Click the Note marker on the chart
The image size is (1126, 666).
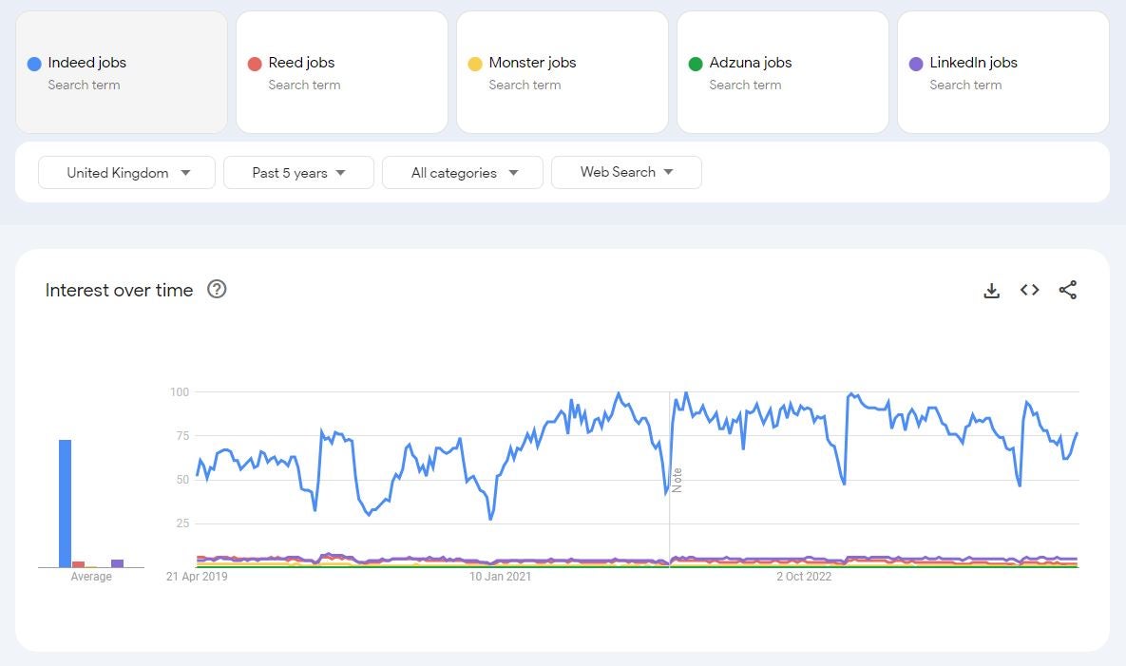[x=678, y=479]
